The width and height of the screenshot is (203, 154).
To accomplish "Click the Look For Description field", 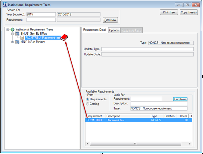I will (159, 104).
